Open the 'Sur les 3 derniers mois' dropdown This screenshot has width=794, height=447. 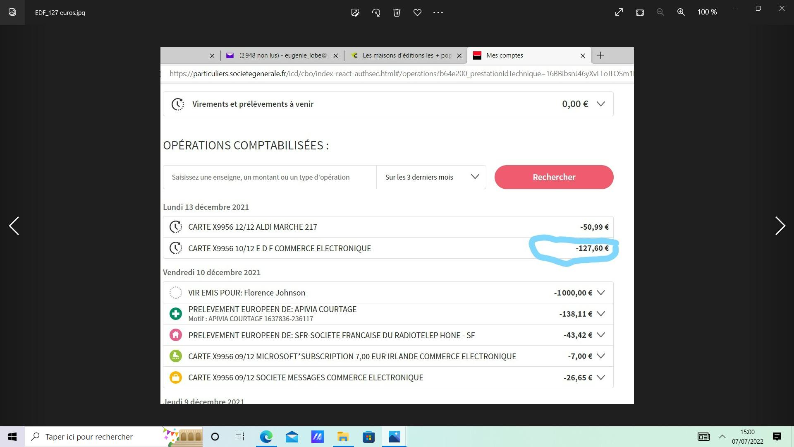click(x=431, y=177)
